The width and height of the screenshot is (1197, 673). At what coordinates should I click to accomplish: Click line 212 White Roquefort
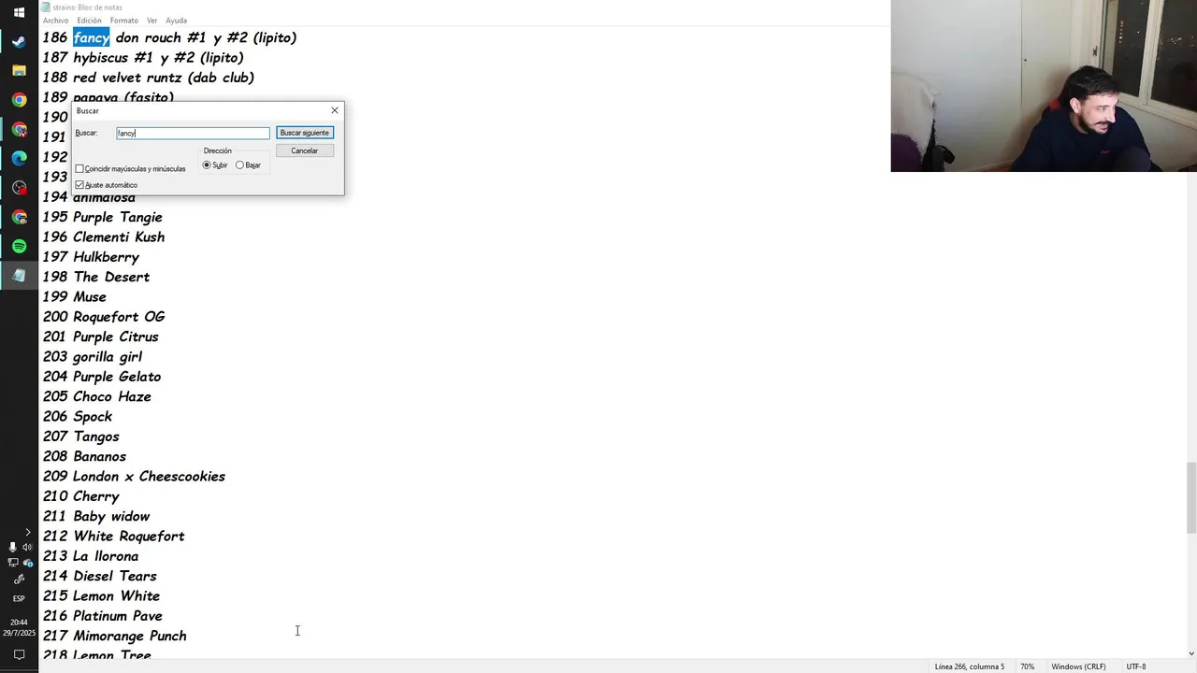pos(114,536)
